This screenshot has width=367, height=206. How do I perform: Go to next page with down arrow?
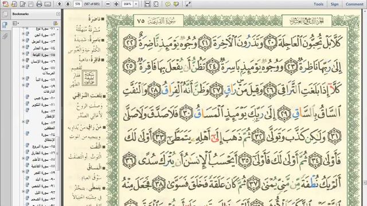pos(68,4)
